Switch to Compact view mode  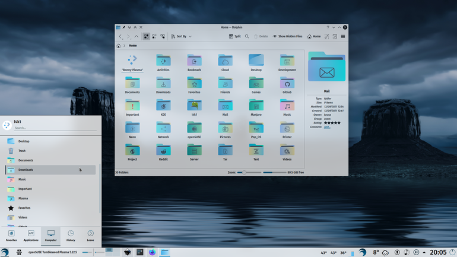154,36
